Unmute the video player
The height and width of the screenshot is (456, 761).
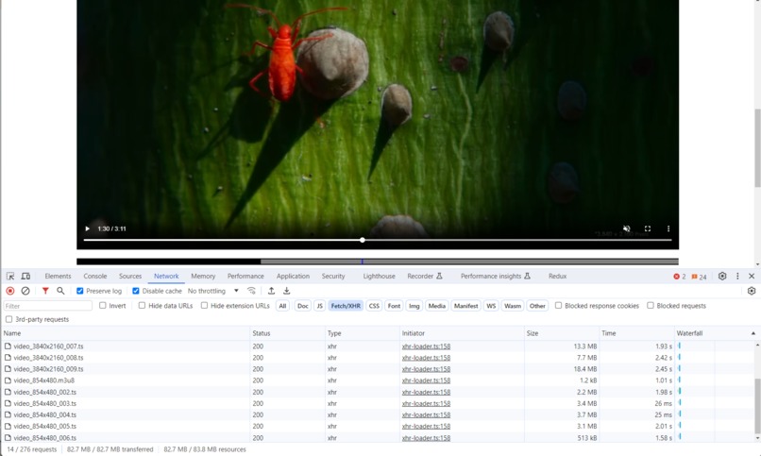tap(627, 228)
